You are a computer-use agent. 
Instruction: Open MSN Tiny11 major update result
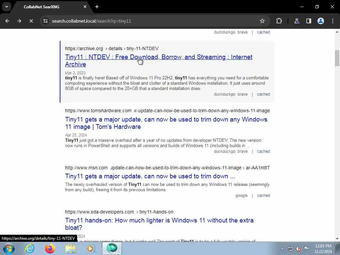150,176
